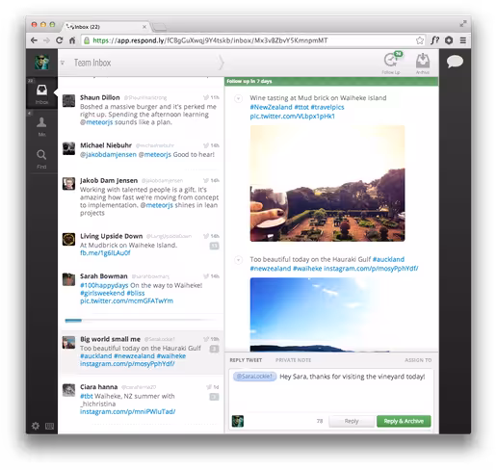Click the user profile avatar in sidebar

pyautogui.click(x=41, y=63)
